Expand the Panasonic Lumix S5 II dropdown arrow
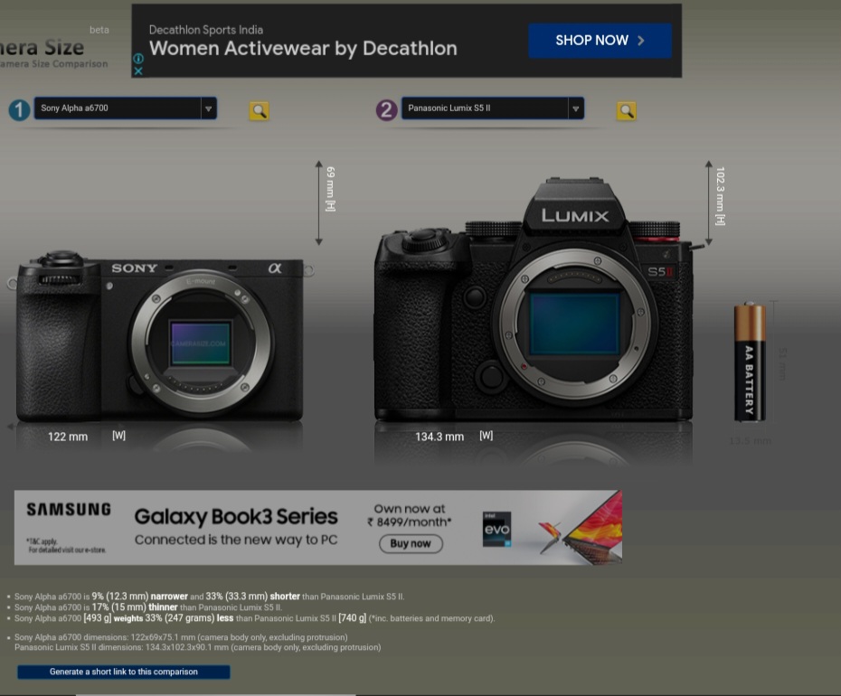The height and width of the screenshot is (696, 841). point(575,108)
